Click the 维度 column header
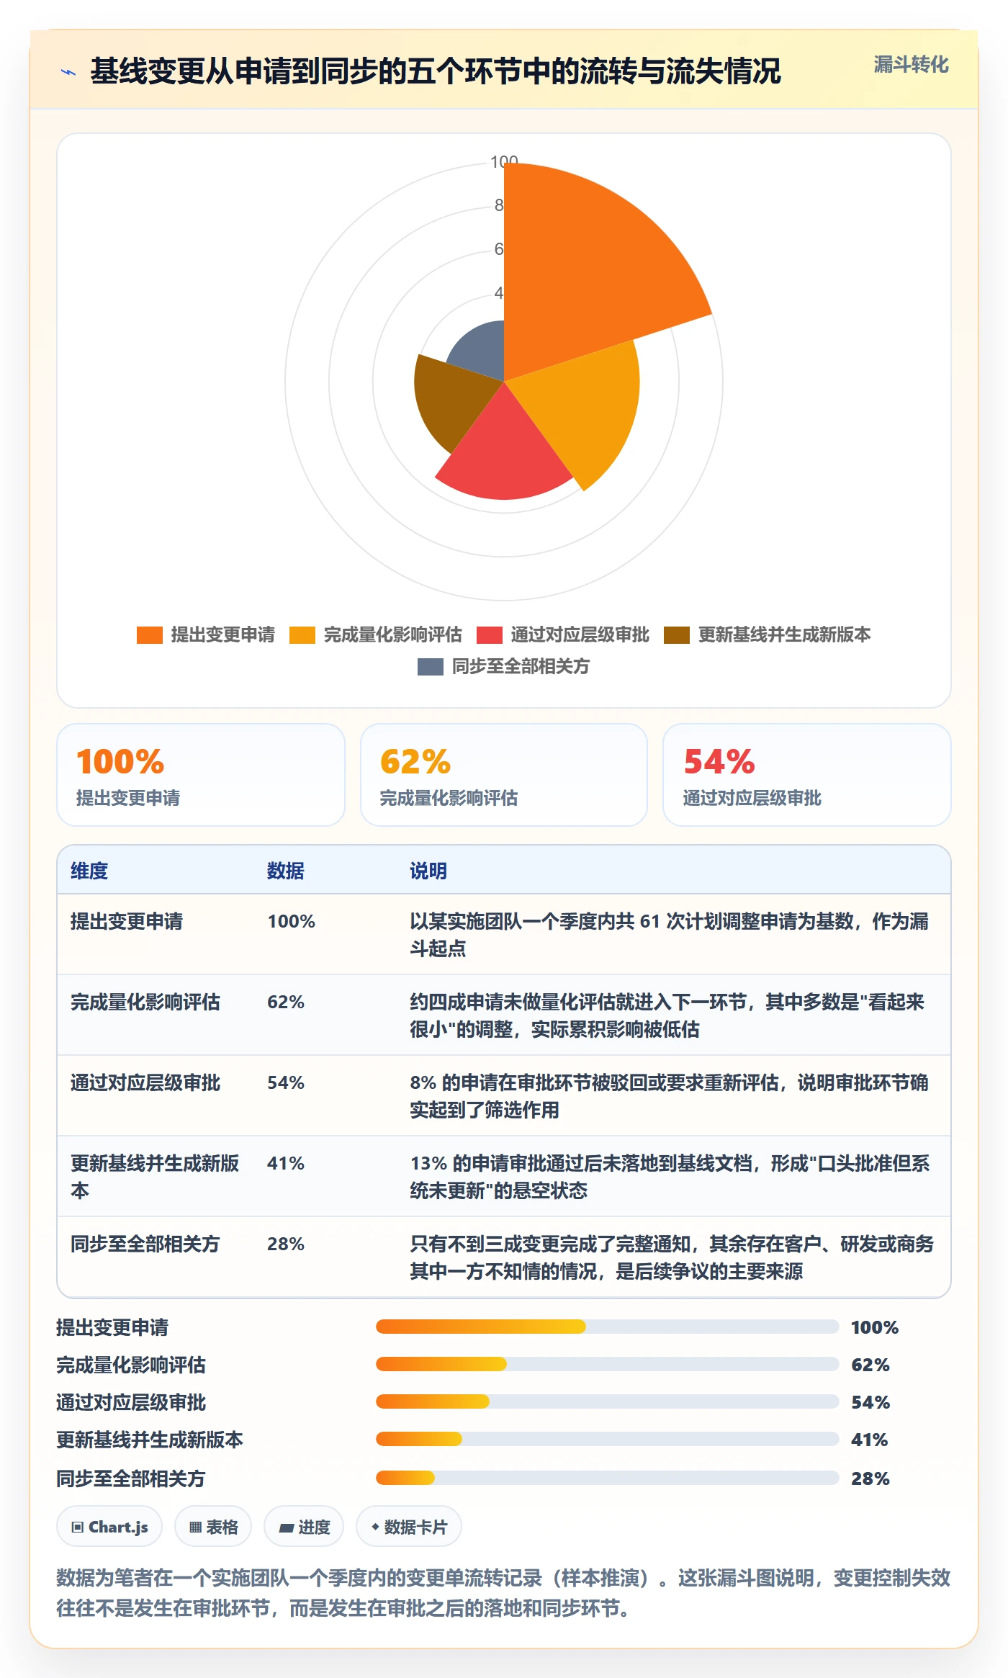Screen dimensions: 1008x1678 coord(89,871)
